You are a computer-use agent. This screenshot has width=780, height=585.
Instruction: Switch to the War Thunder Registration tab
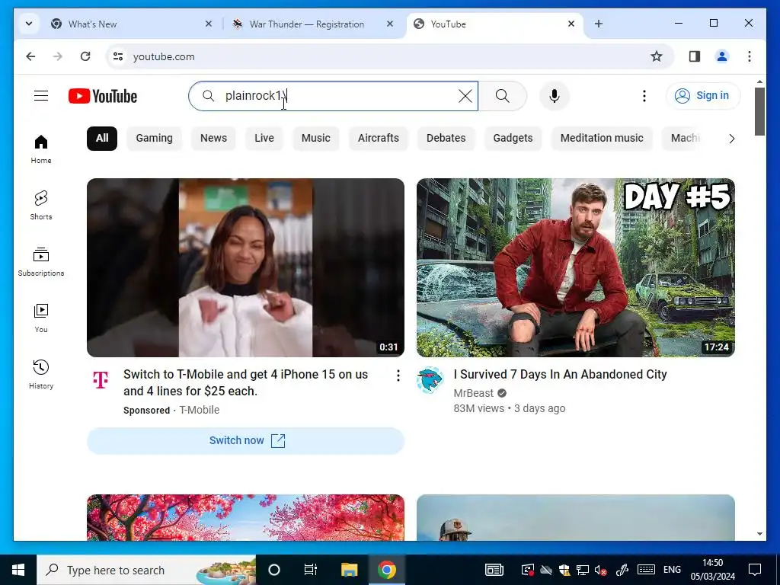312,24
